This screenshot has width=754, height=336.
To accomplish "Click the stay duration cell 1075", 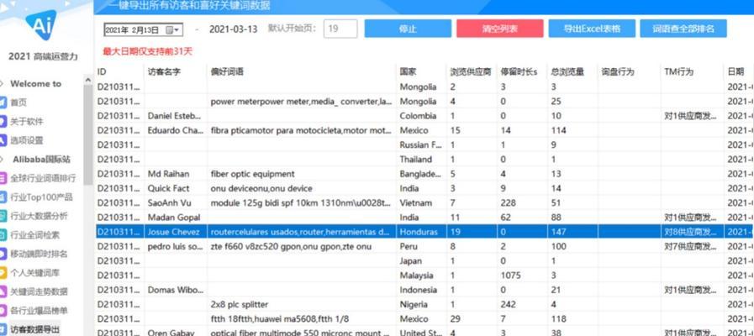I will 511,276.
